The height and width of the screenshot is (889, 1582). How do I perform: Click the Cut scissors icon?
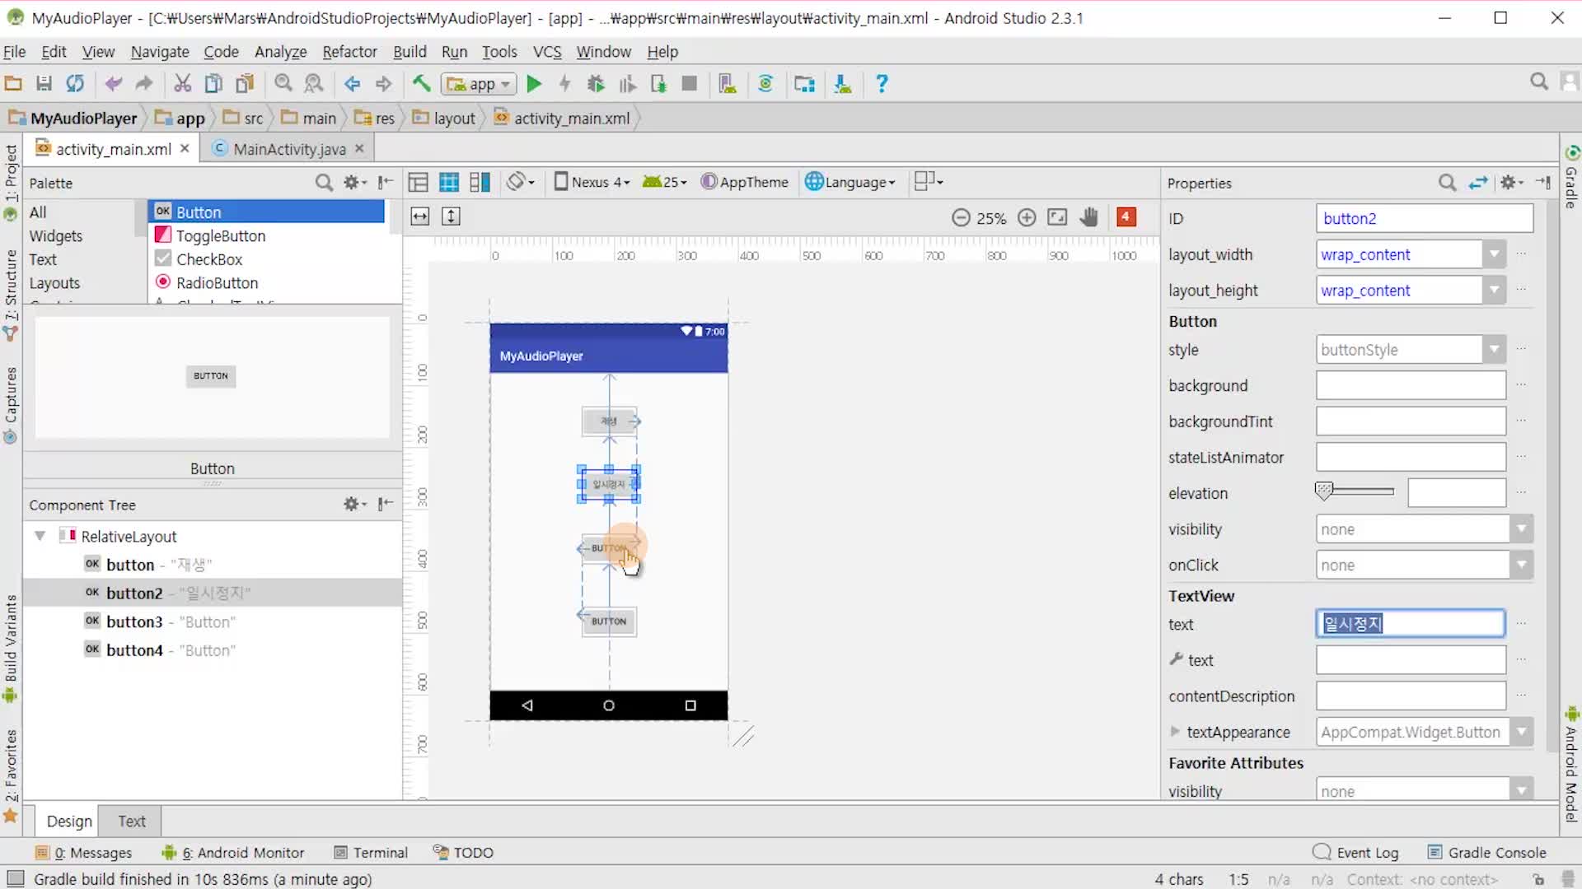tap(182, 84)
